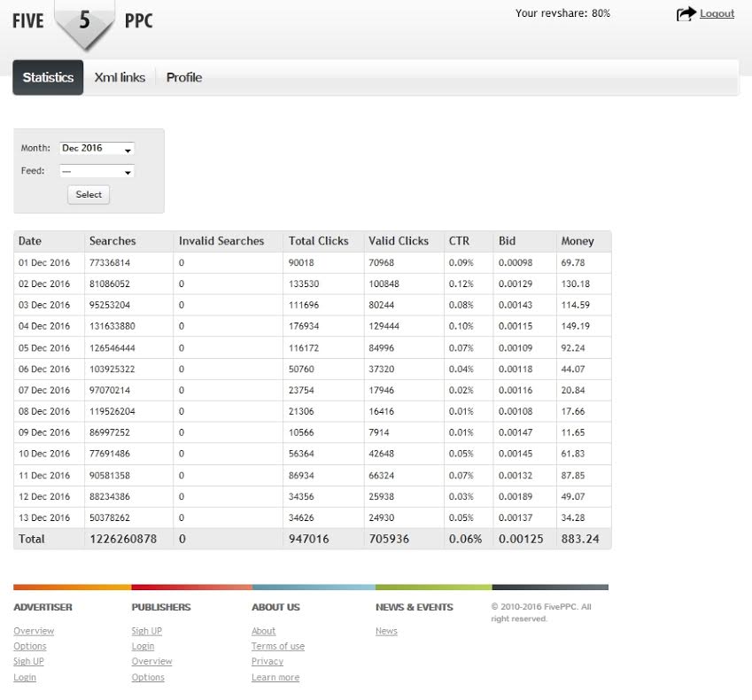The height and width of the screenshot is (700, 752).
Task: Open Advertiser Overview link
Action: coord(34,632)
